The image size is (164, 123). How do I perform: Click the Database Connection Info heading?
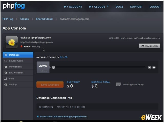tap(54, 98)
